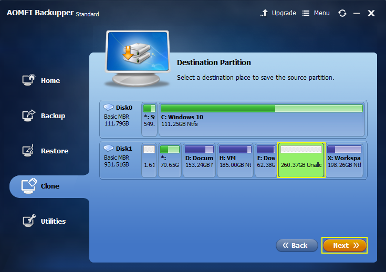
Task: Click the Disk0 drive icon
Action: tap(109, 107)
